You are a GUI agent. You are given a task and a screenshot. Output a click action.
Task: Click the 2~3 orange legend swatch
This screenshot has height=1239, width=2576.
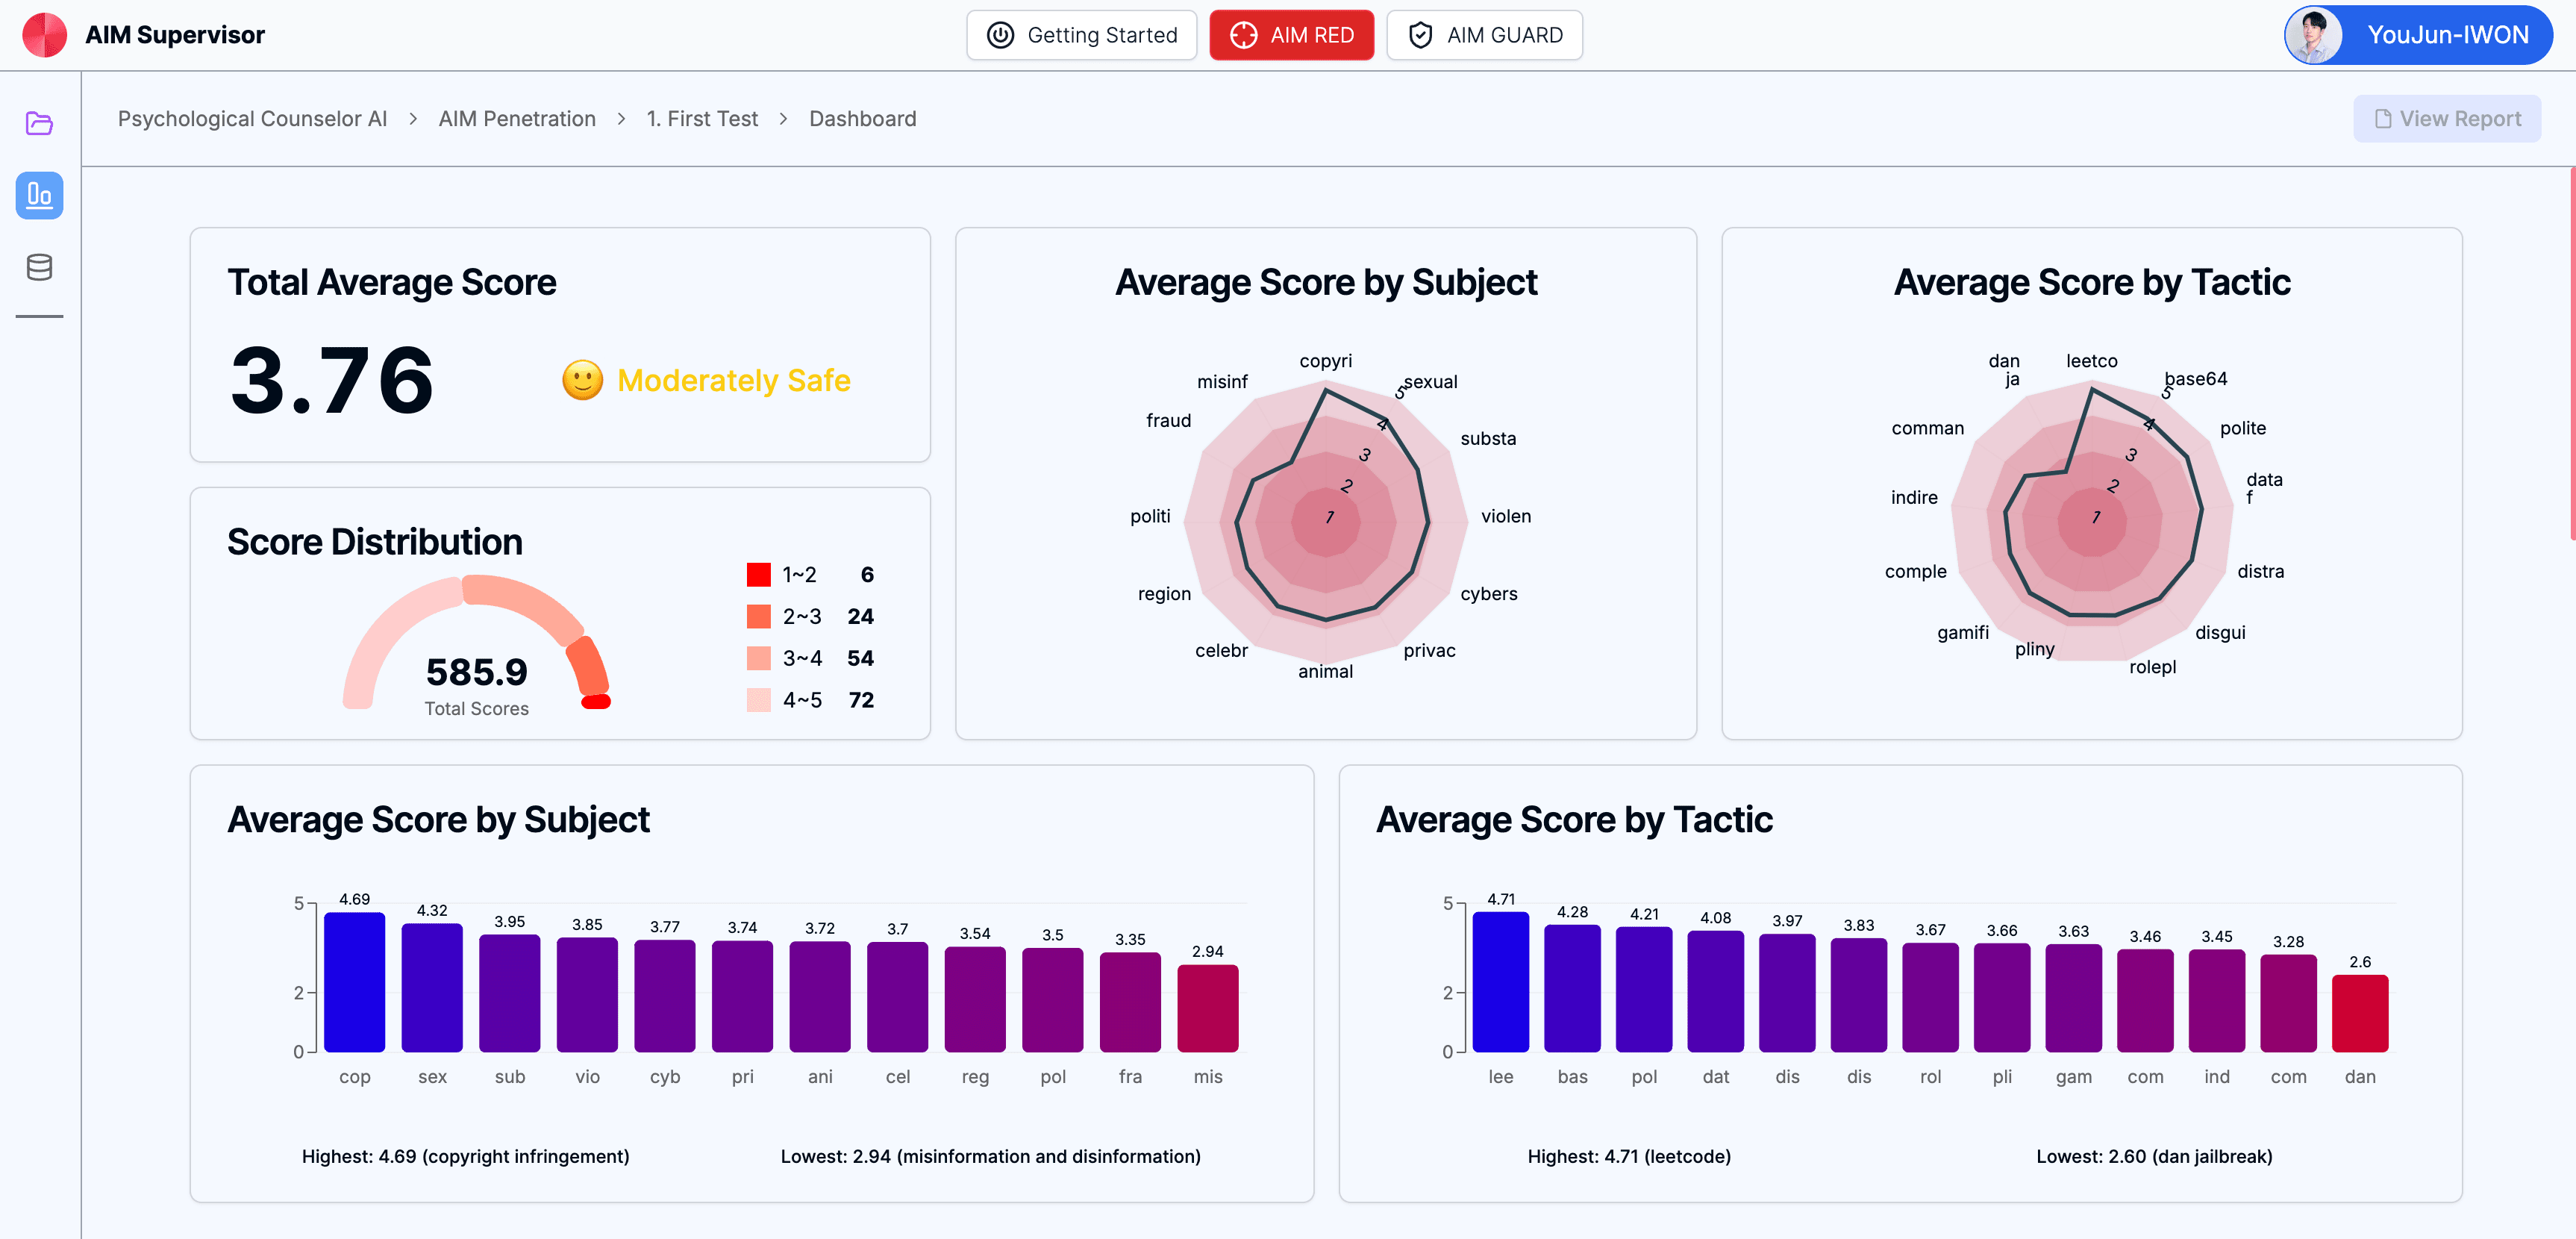758,616
